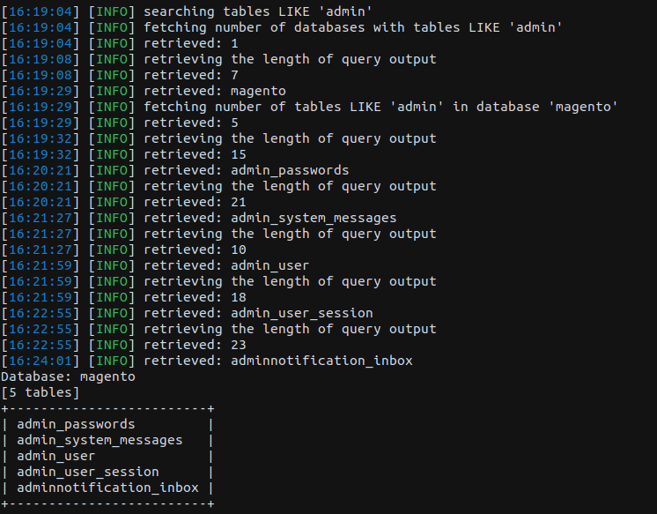This screenshot has height=514, width=657.
Task: Select the "retrieved: 15" log entry
Action: coord(195,154)
